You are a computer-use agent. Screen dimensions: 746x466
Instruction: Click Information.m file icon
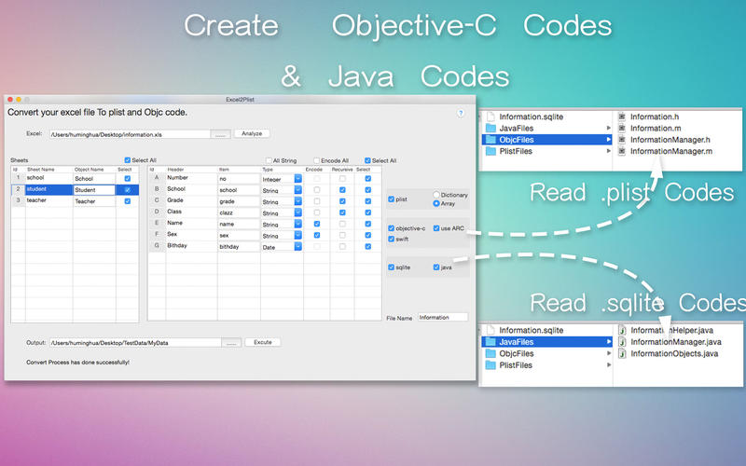pos(621,128)
